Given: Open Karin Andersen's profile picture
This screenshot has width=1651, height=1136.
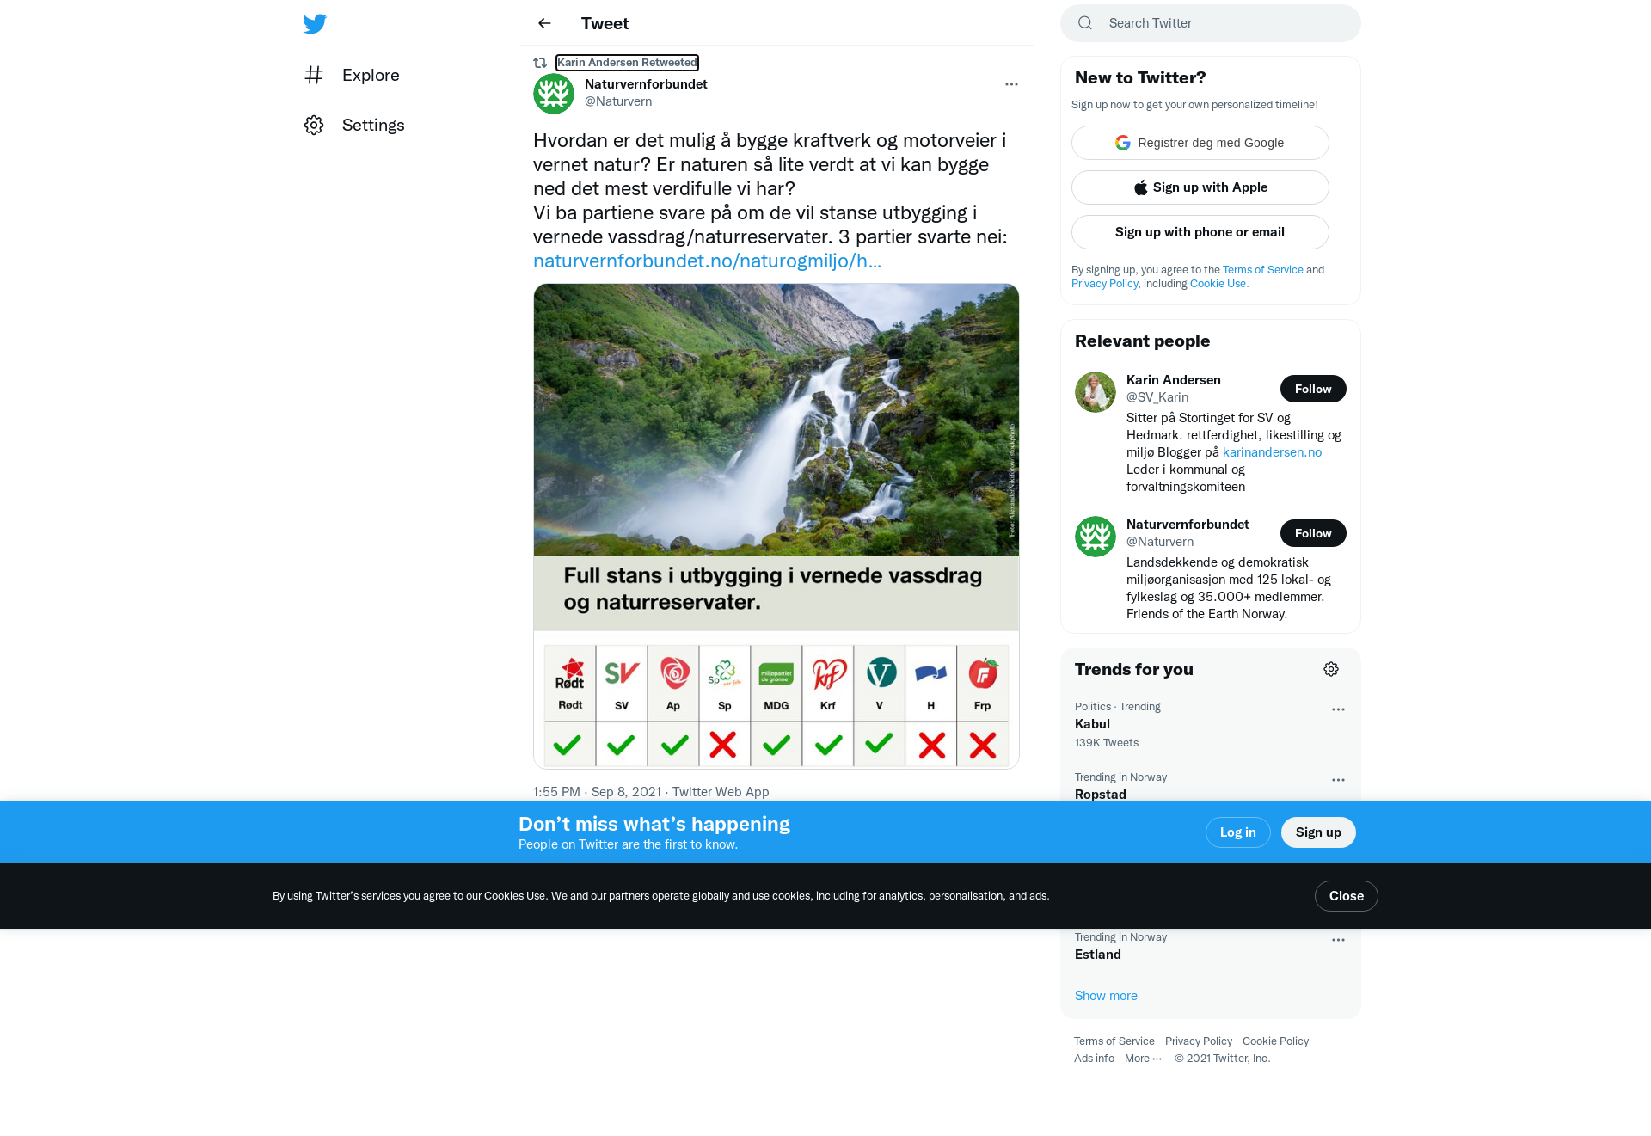Looking at the screenshot, I should pos(1096,392).
